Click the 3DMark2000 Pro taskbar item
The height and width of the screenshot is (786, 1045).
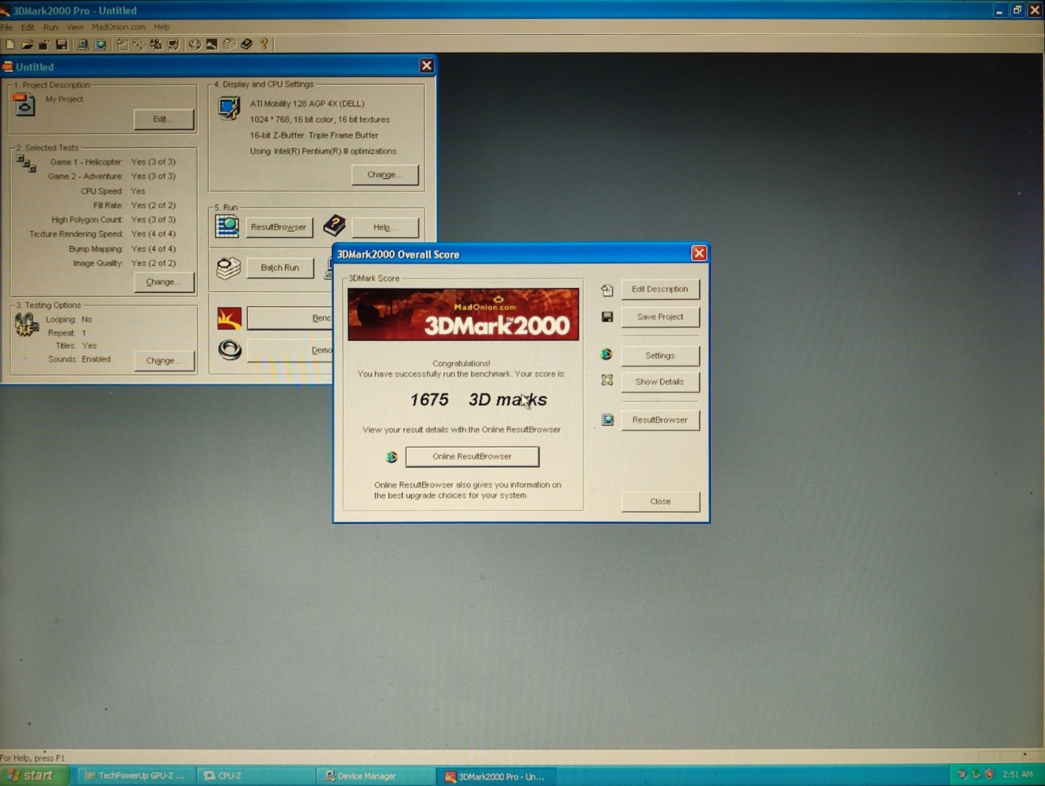tap(496, 776)
